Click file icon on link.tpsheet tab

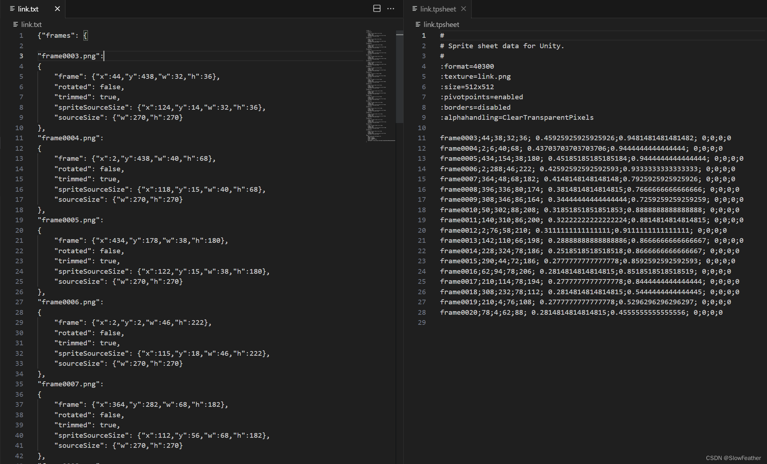click(415, 9)
